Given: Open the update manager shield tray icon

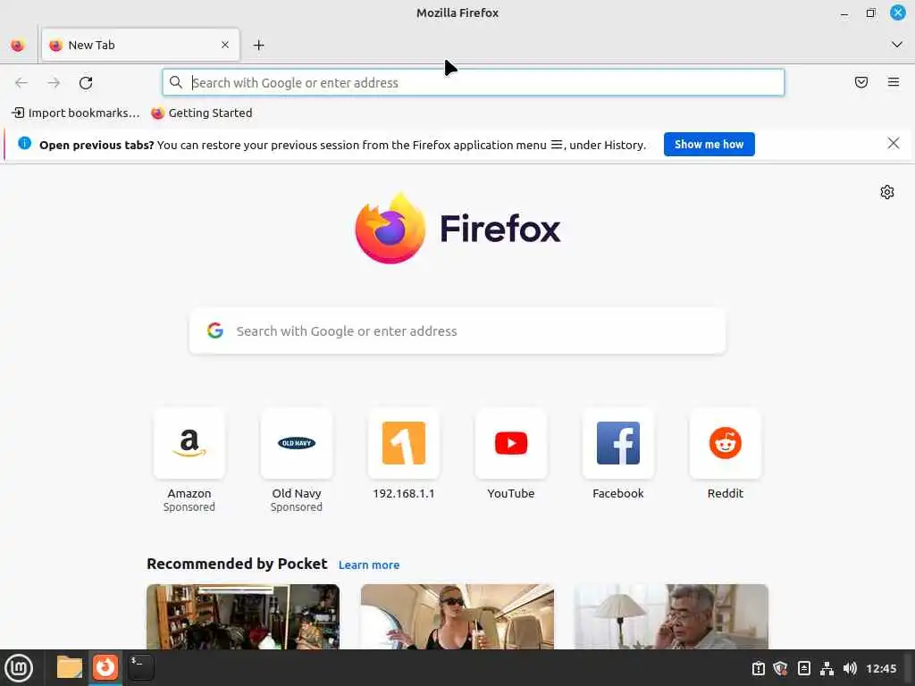Looking at the screenshot, I should click(780, 668).
